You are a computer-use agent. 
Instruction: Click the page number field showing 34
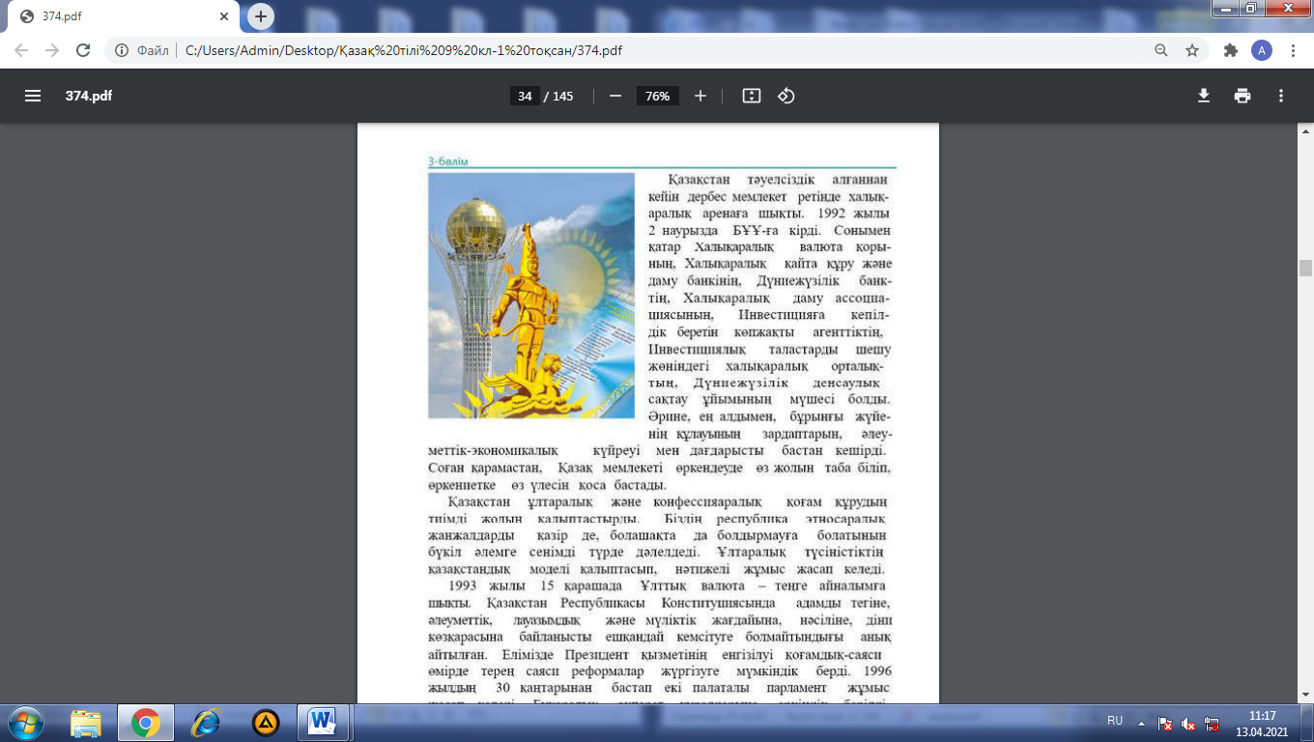click(525, 96)
